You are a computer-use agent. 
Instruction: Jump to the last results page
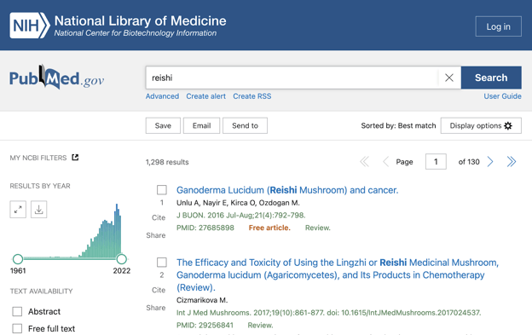(512, 162)
